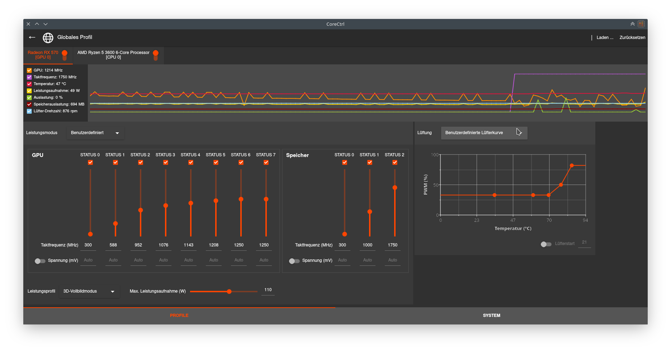Click GPU STATUS 1 frequency slider handle
Image resolution: width=671 pixels, height=352 pixels.
pos(115,224)
